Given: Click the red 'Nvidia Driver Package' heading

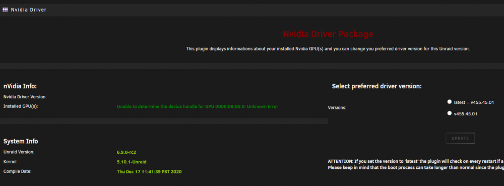Looking at the screenshot, I should coord(328,34).
